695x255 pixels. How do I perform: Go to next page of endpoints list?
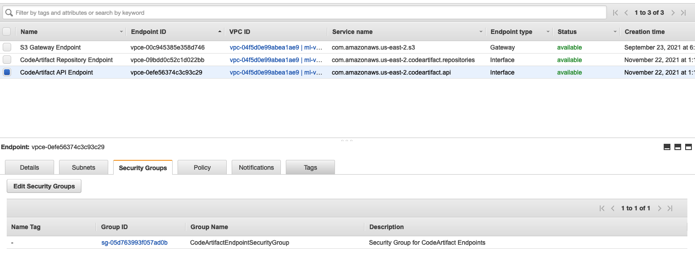[673, 13]
